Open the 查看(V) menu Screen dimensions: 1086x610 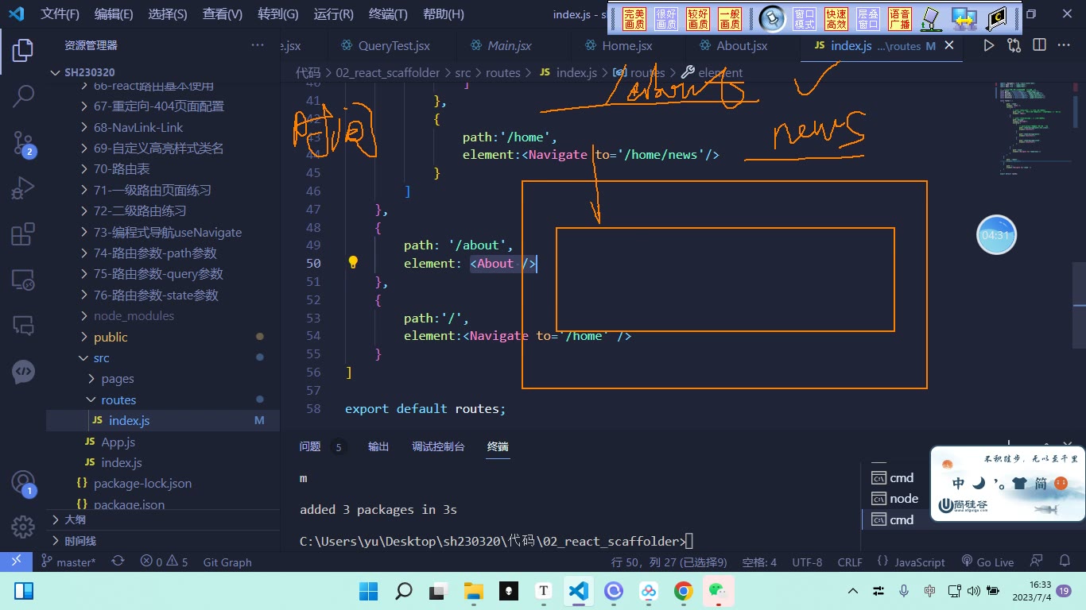pos(223,14)
